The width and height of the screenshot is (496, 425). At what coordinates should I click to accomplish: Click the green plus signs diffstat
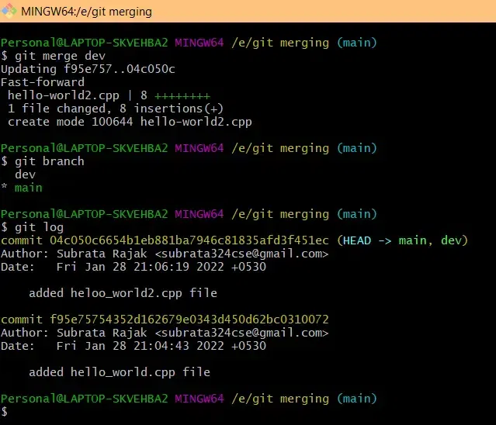[x=182, y=95]
